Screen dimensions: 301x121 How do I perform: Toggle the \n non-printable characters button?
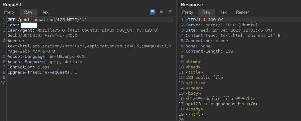point(162,12)
